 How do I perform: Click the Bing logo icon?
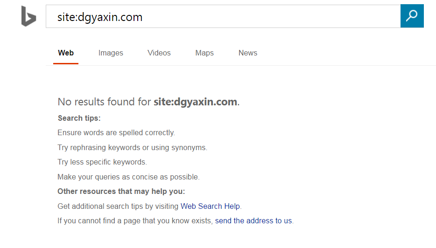[28, 16]
